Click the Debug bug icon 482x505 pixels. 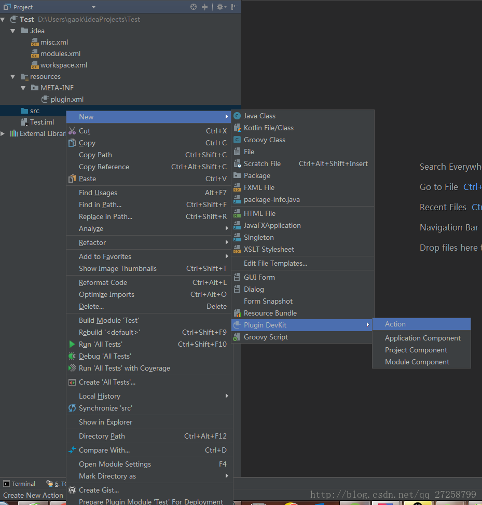72,356
